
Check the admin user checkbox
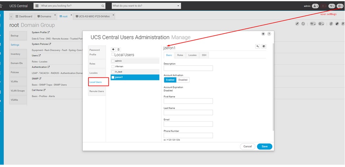[x=113, y=61]
